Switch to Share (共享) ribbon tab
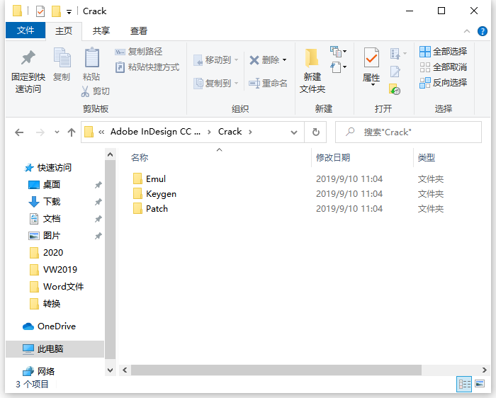 pyautogui.click(x=101, y=31)
